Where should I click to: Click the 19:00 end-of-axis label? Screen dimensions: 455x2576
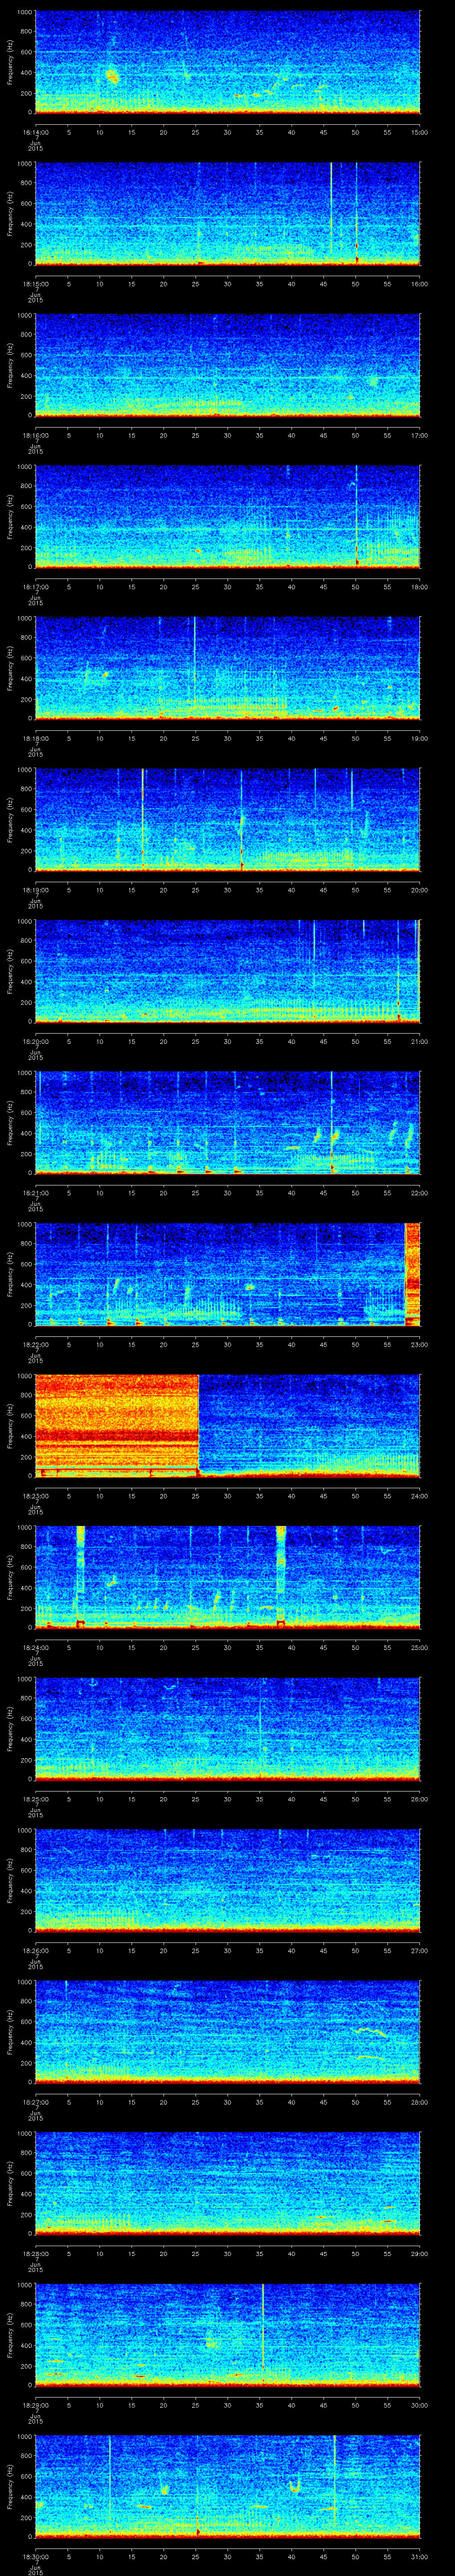click(419, 738)
